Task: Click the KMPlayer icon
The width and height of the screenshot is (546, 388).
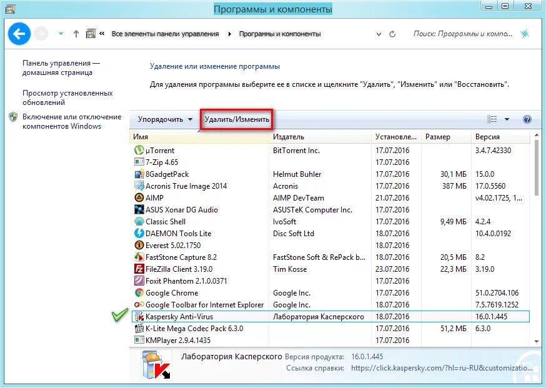Action: [139, 340]
